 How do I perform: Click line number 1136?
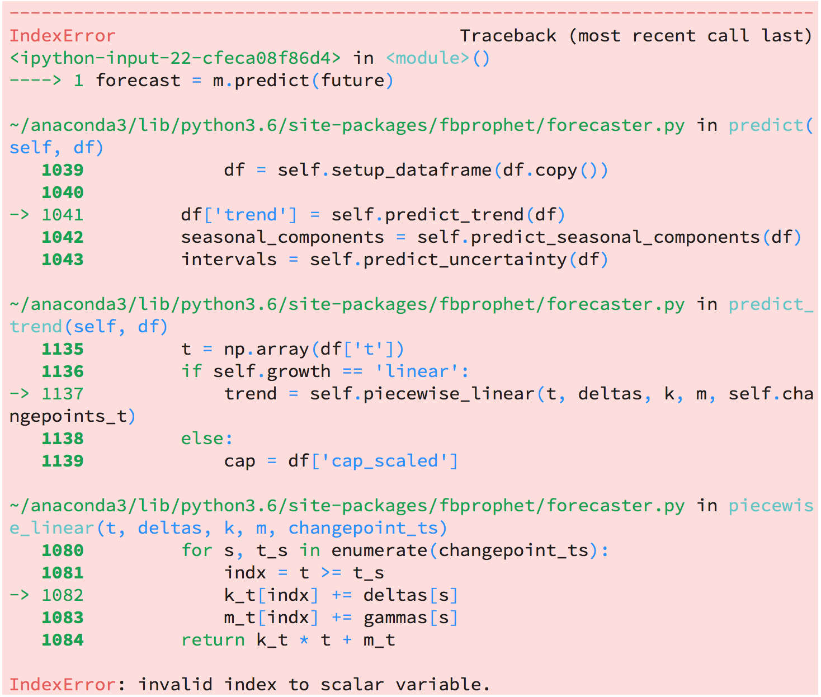coord(63,371)
